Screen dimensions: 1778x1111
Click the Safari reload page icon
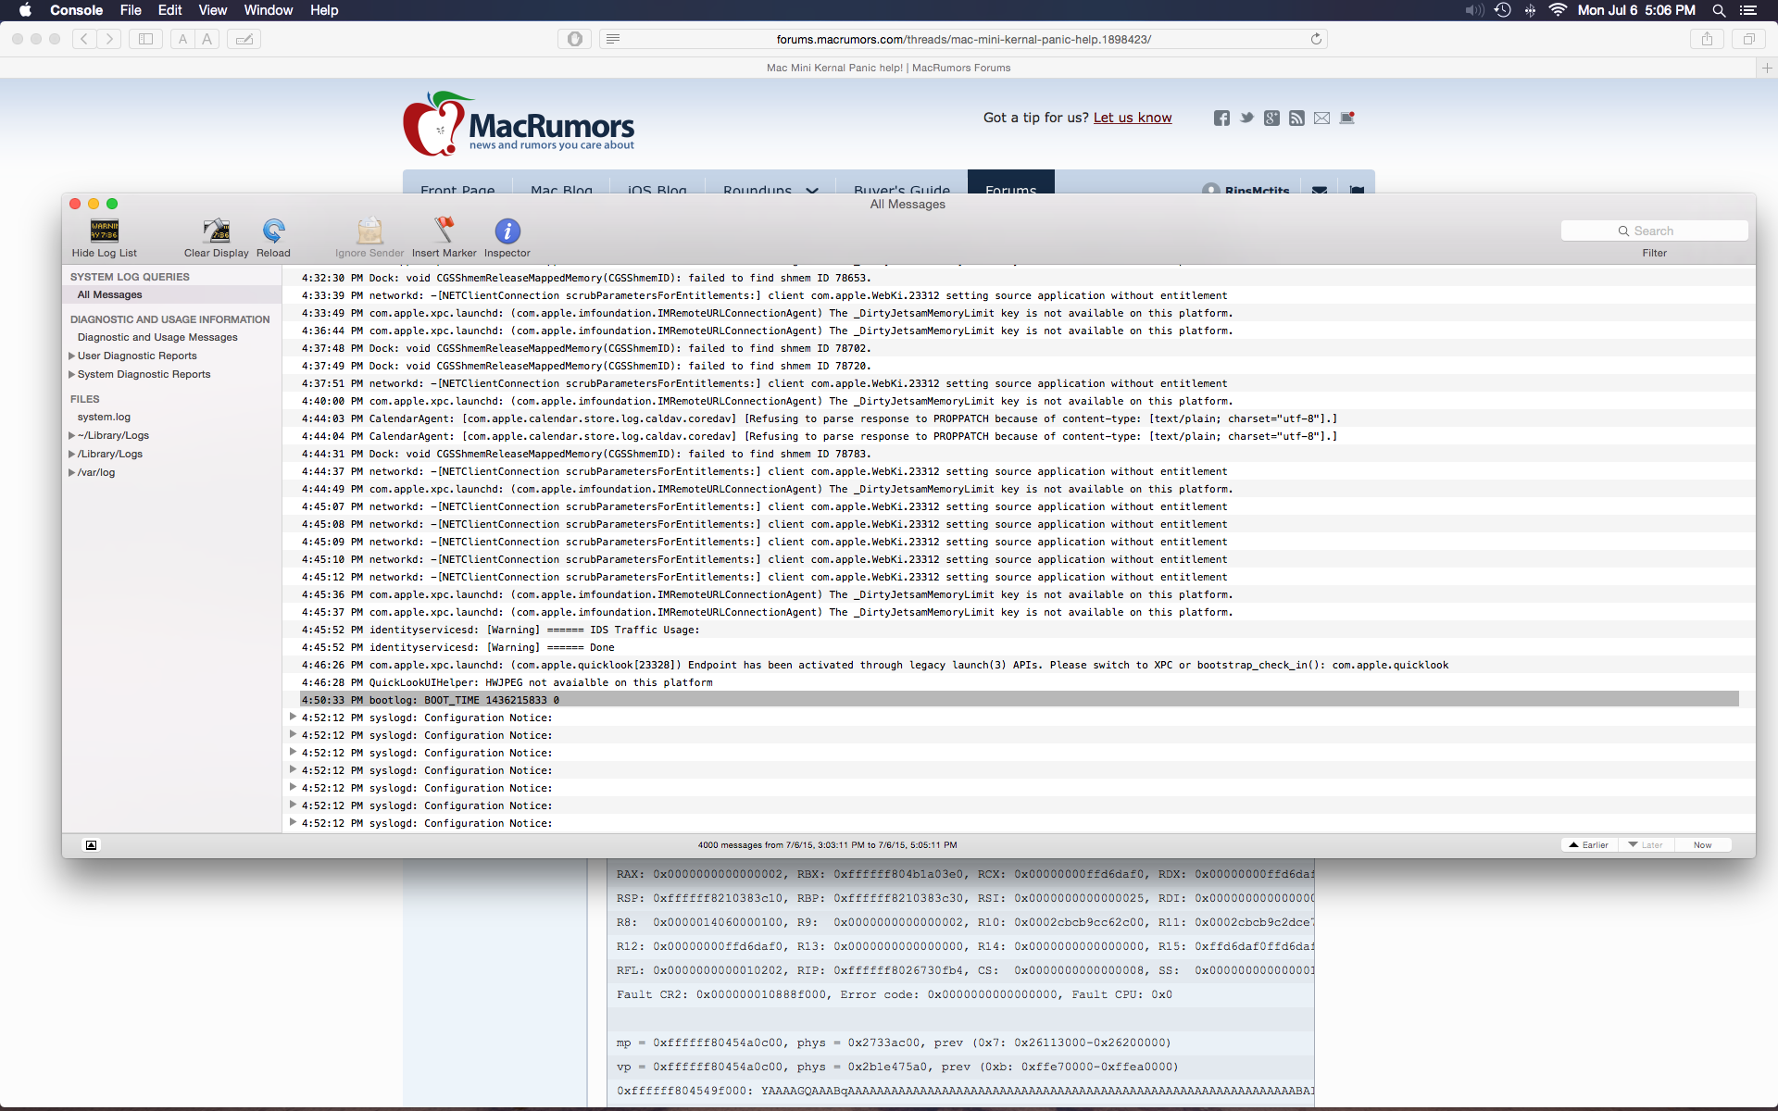[1316, 39]
